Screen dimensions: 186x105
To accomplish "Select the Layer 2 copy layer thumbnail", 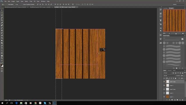I will coord(167,89).
